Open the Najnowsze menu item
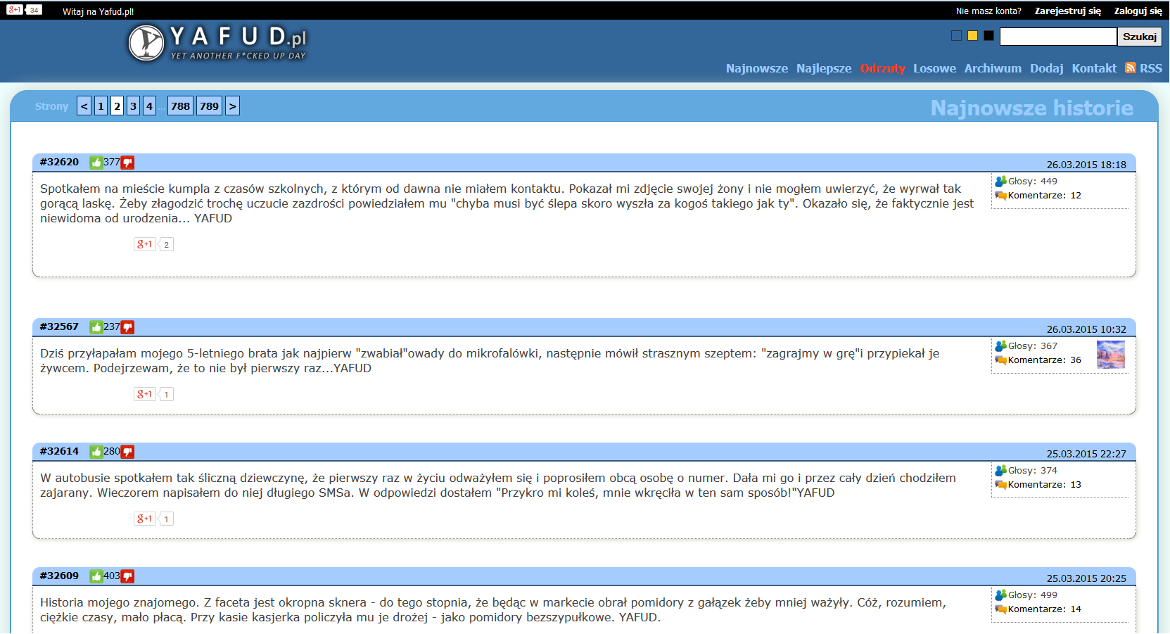Screen dimensions: 1170x634 click(757, 68)
